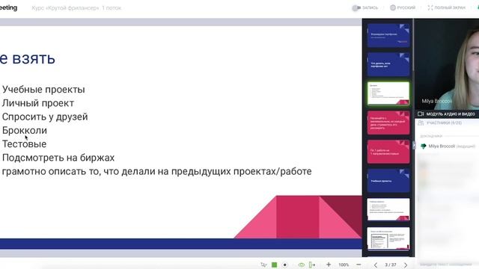Image resolution: width=479 pixels, height=269 pixels.
Task: Select the highlighted white slide thumbnail
Action: tap(388, 93)
